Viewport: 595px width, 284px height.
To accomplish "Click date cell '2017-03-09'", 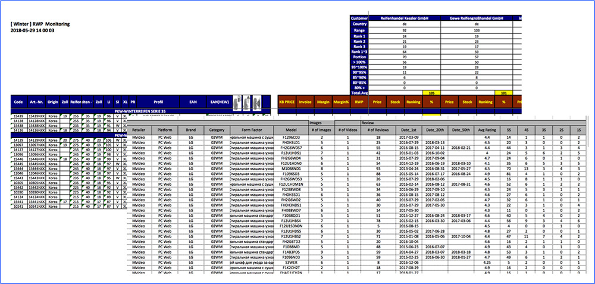I will pos(409,137).
